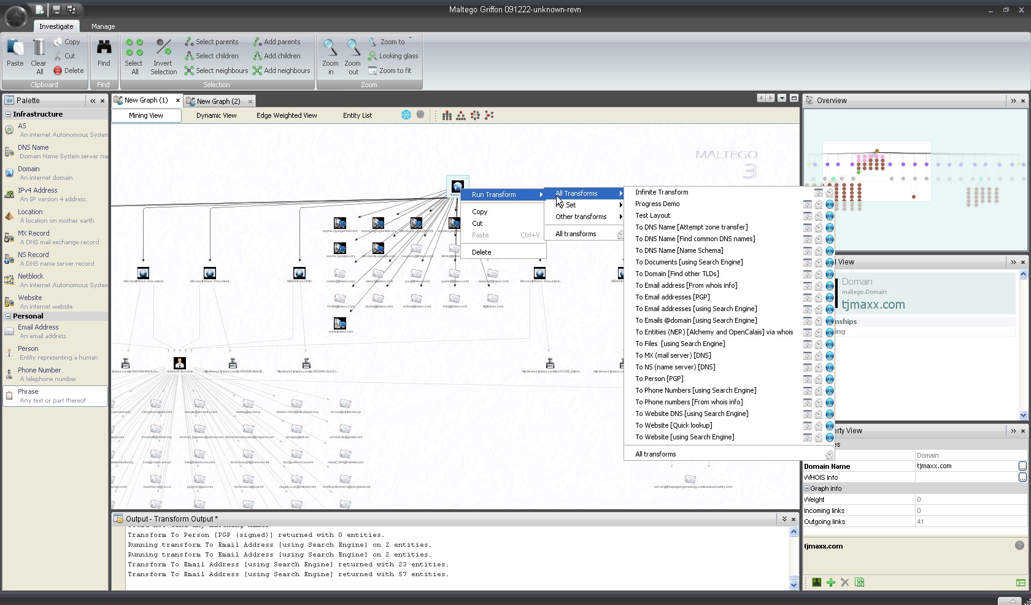1031x605 pixels.
Task: Click the Output panel scroll down arrow
Action: click(793, 585)
